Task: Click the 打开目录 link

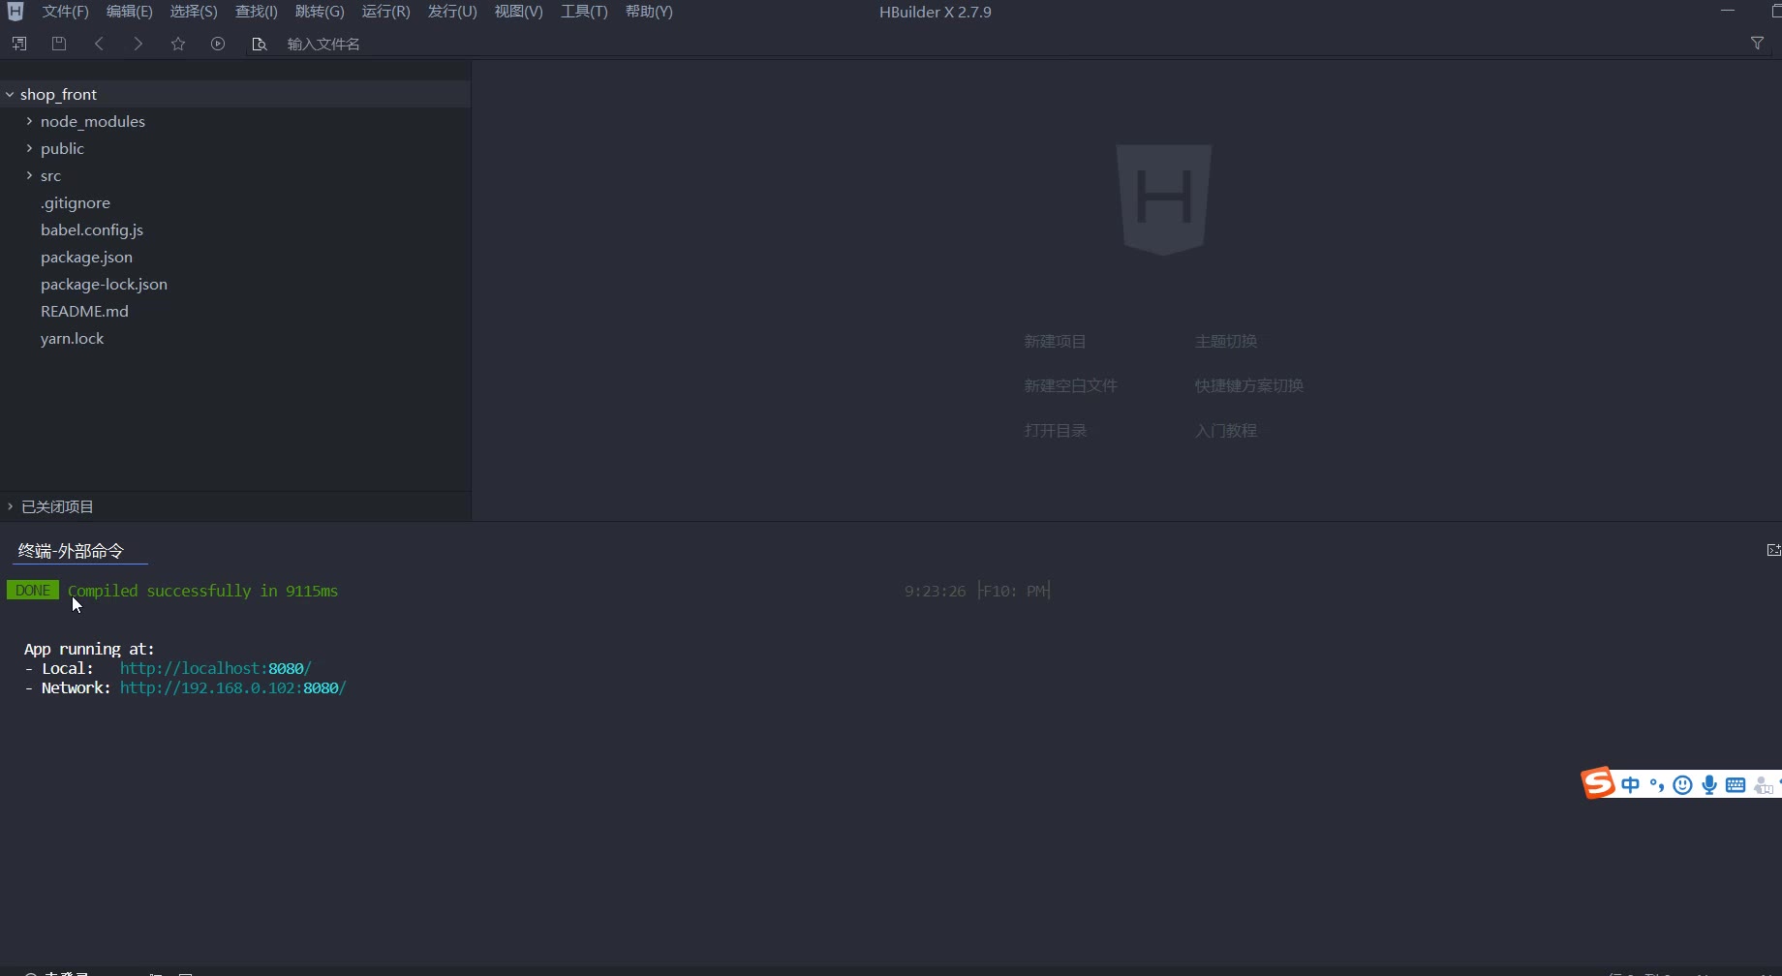Action: click(x=1055, y=431)
